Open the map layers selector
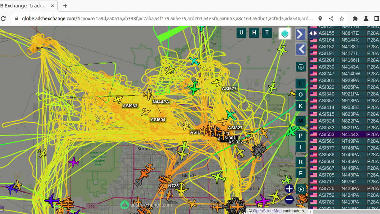 pos(285,34)
